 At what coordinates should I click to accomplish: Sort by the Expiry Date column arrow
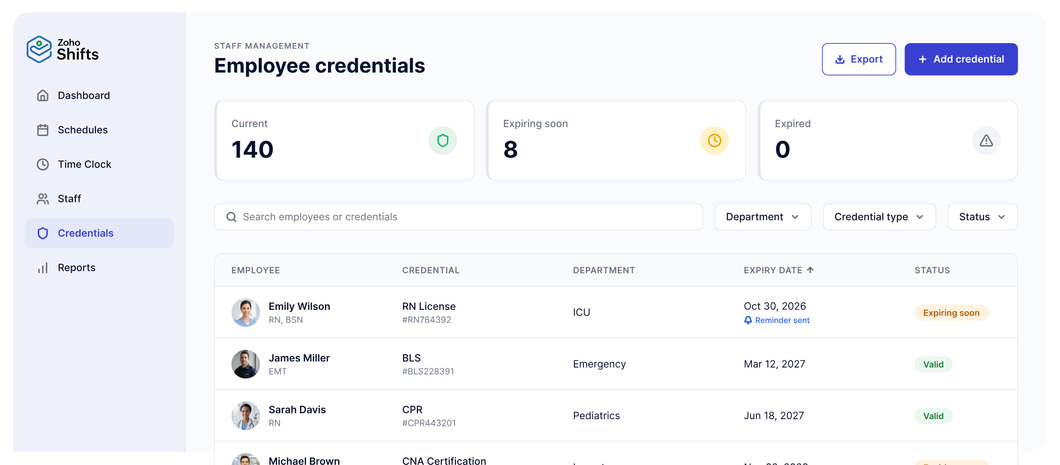coord(810,270)
